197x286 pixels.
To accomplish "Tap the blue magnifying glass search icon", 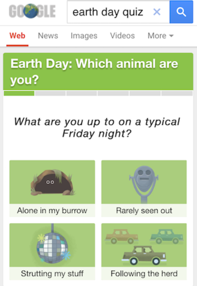I will pos(182,12).
